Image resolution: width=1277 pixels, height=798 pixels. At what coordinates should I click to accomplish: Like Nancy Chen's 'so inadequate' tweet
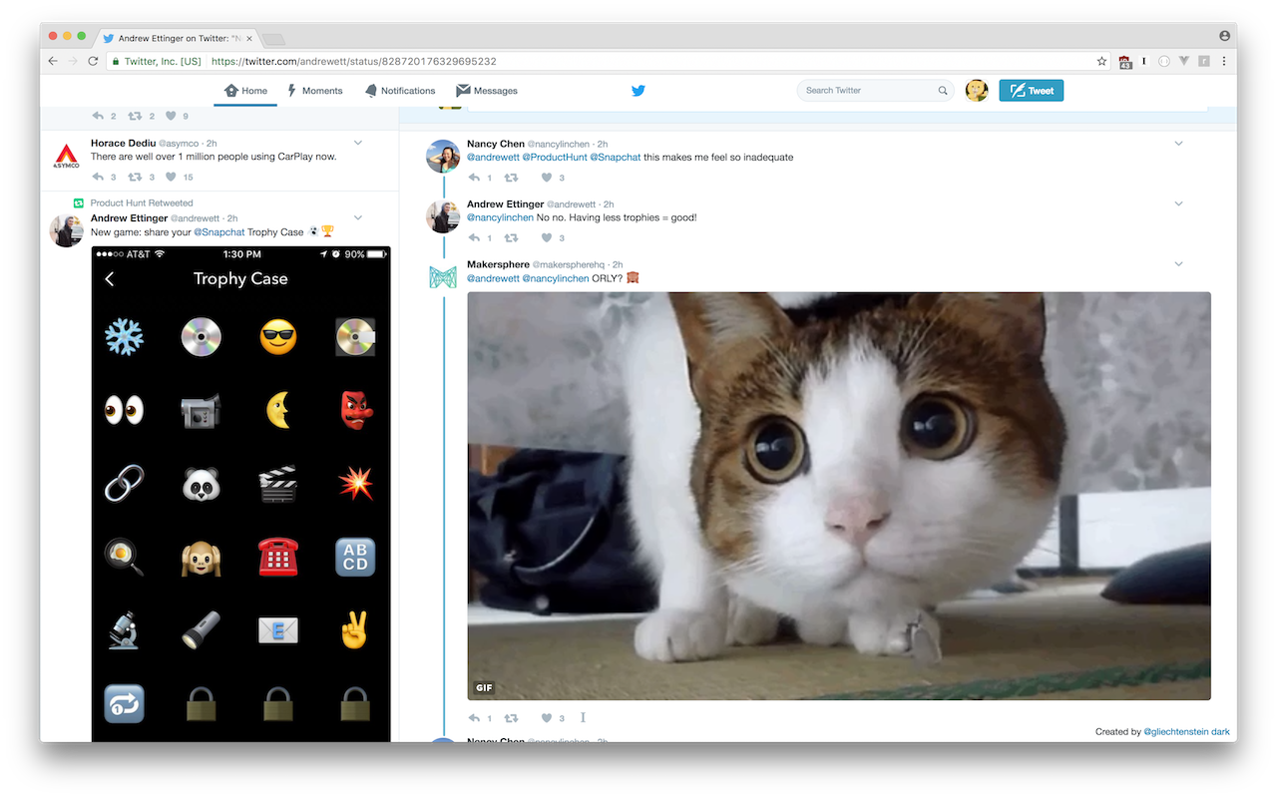[x=547, y=178]
